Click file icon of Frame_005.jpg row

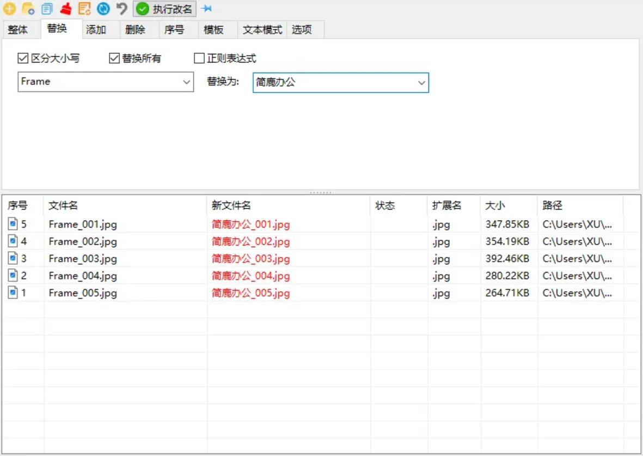click(x=13, y=293)
